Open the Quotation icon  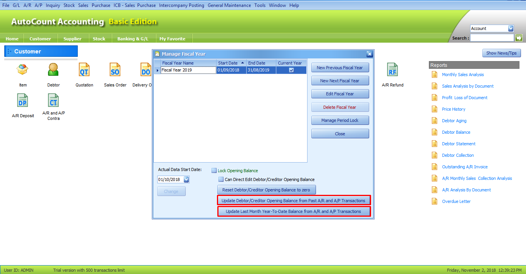pos(84,70)
